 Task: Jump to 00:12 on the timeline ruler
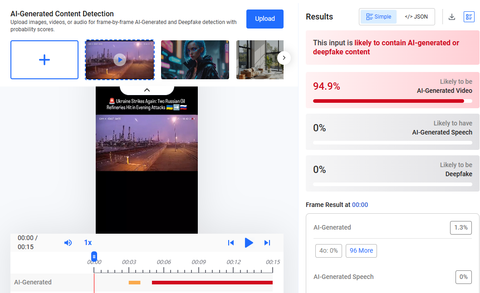coord(234,262)
